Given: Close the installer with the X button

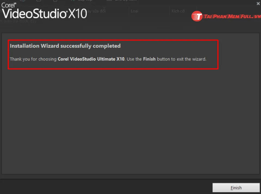Looking at the screenshot, I should click(258, 4).
